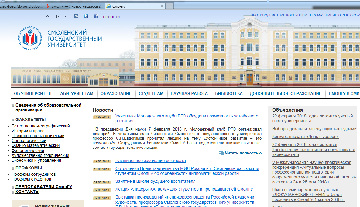Open Экономики и управления faculty link
The width and height of the screenshot is (360, 207).
click(36, 161)
